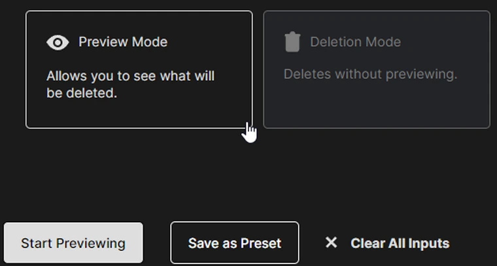This screenshot has height=266, width=497.
Task: Click the "Deletion Mode" title text
Action: [x=355, y=42]
